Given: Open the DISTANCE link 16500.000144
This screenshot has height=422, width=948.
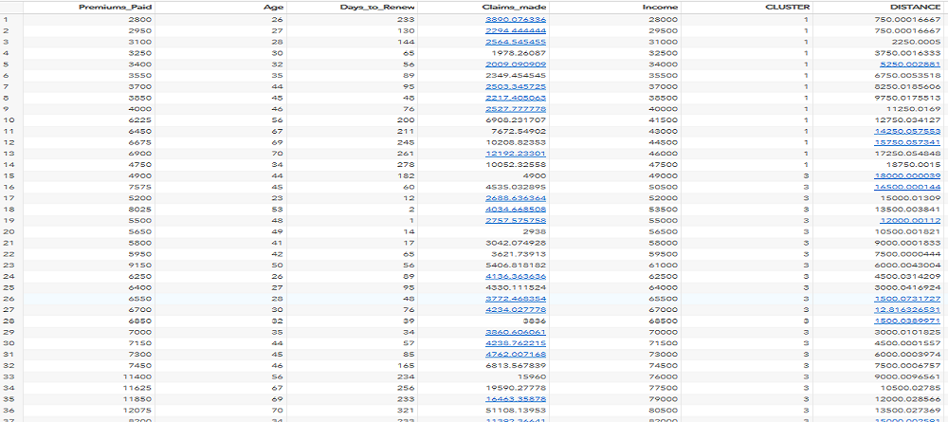Looking at the screenshot, I should point(907,186).
